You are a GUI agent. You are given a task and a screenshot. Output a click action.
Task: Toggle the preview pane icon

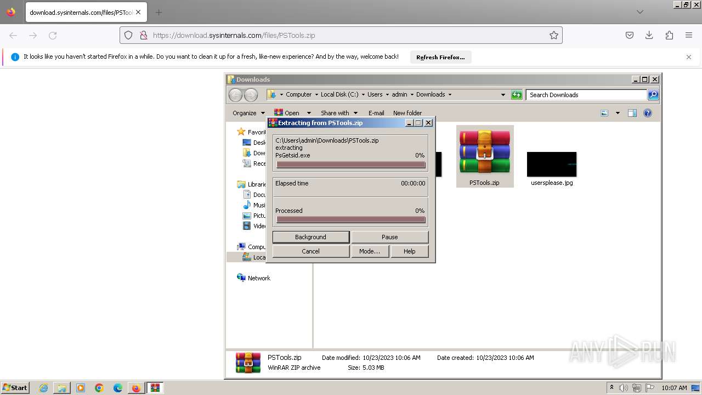pos(632,113)
